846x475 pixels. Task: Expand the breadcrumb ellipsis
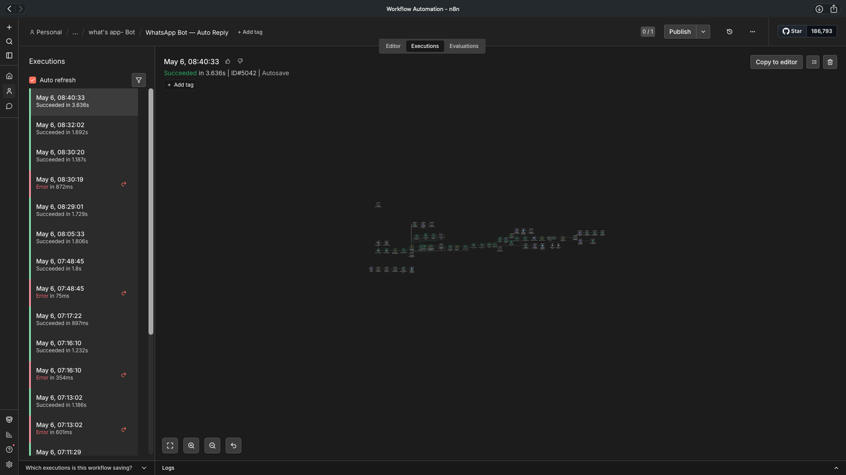(x=75, y=32)
